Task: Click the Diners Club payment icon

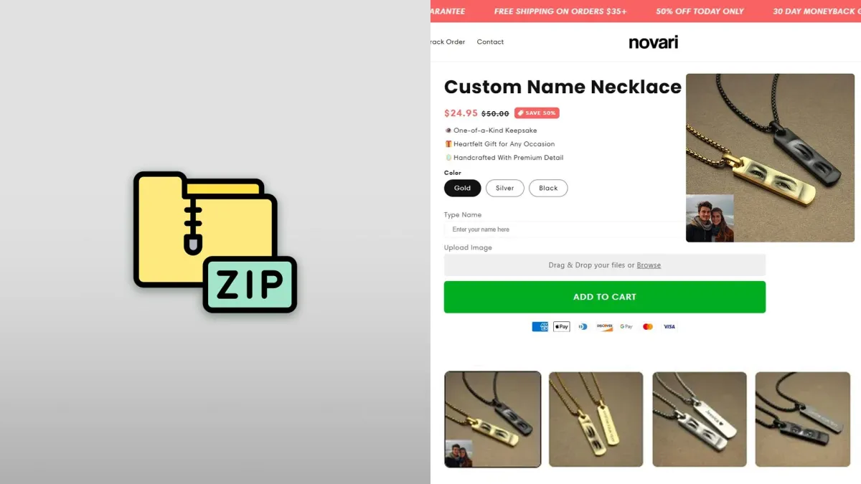Action: click(583, 326)
